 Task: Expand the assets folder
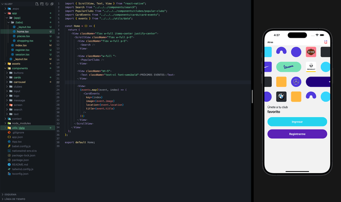click(5, 63)
